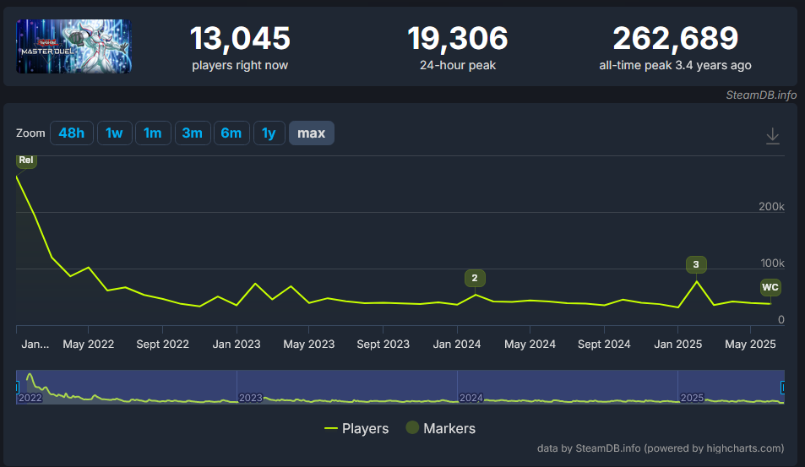This screenshot has height=467, width=805.
Task: Open marker 3 on the chart
Action: coord(696,264)
